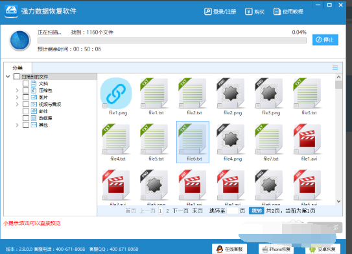Open the 使用教程 tutorial

pos(288,12)
